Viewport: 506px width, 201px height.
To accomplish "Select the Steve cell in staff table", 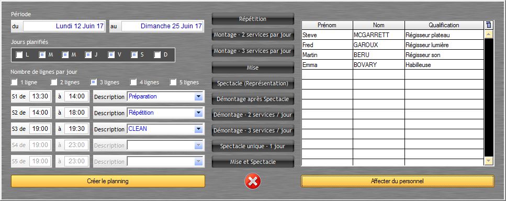I will (x=327, y=35).
